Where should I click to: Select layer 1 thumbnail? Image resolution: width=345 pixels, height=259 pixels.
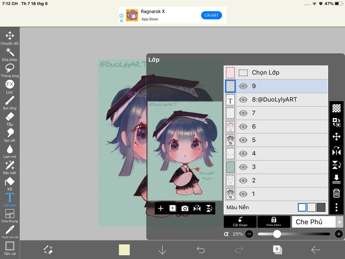[230, 194]
